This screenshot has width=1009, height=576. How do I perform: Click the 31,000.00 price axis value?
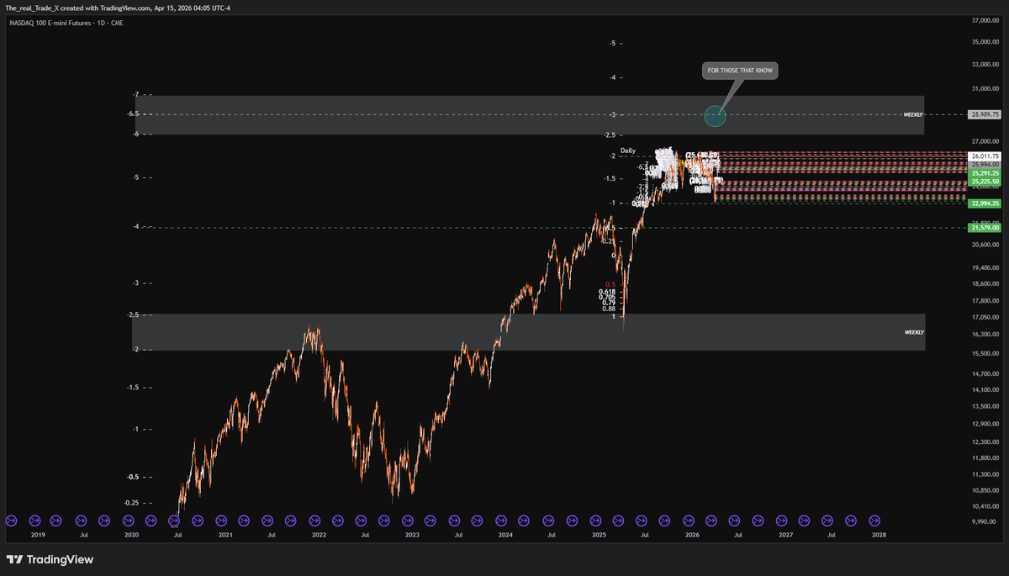click(x=985, y=89)
